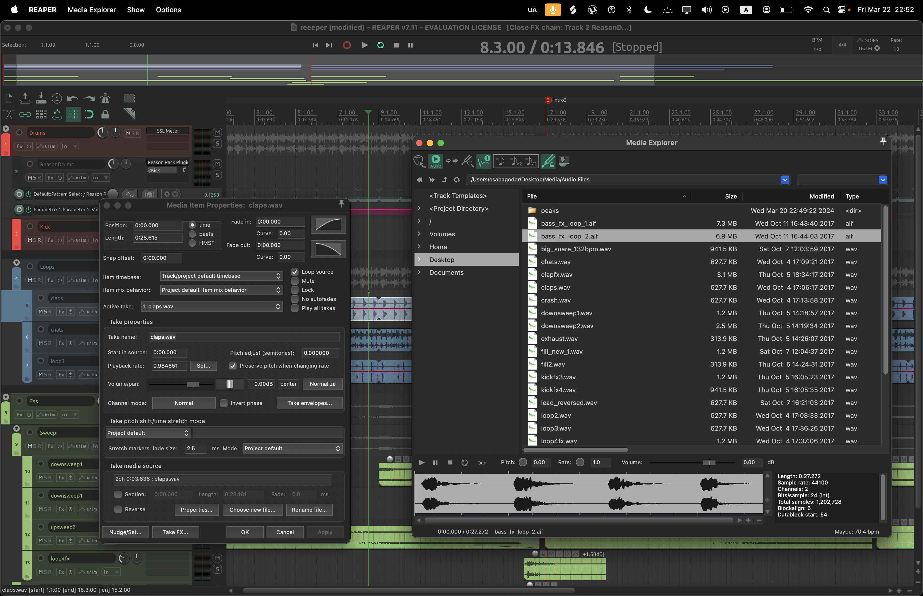Click Media Explorer dock download icon
Screen dimensions: 923x596
coord(564,161)
